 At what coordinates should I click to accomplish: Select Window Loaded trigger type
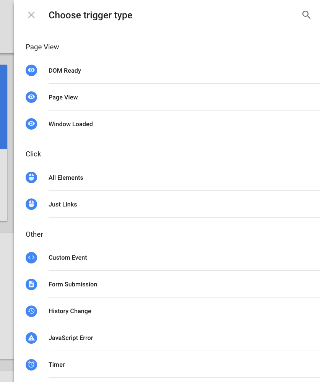coord(71,124)
